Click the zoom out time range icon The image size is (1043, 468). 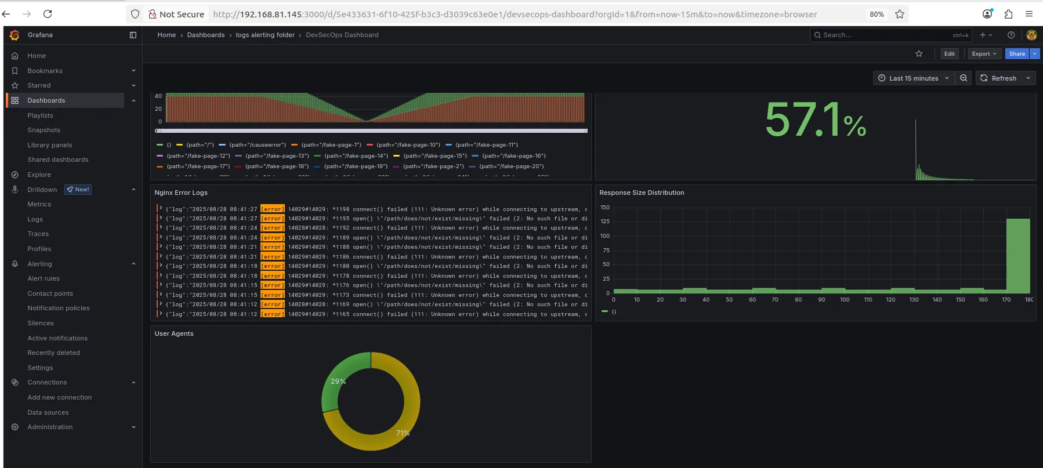point(964,78)
